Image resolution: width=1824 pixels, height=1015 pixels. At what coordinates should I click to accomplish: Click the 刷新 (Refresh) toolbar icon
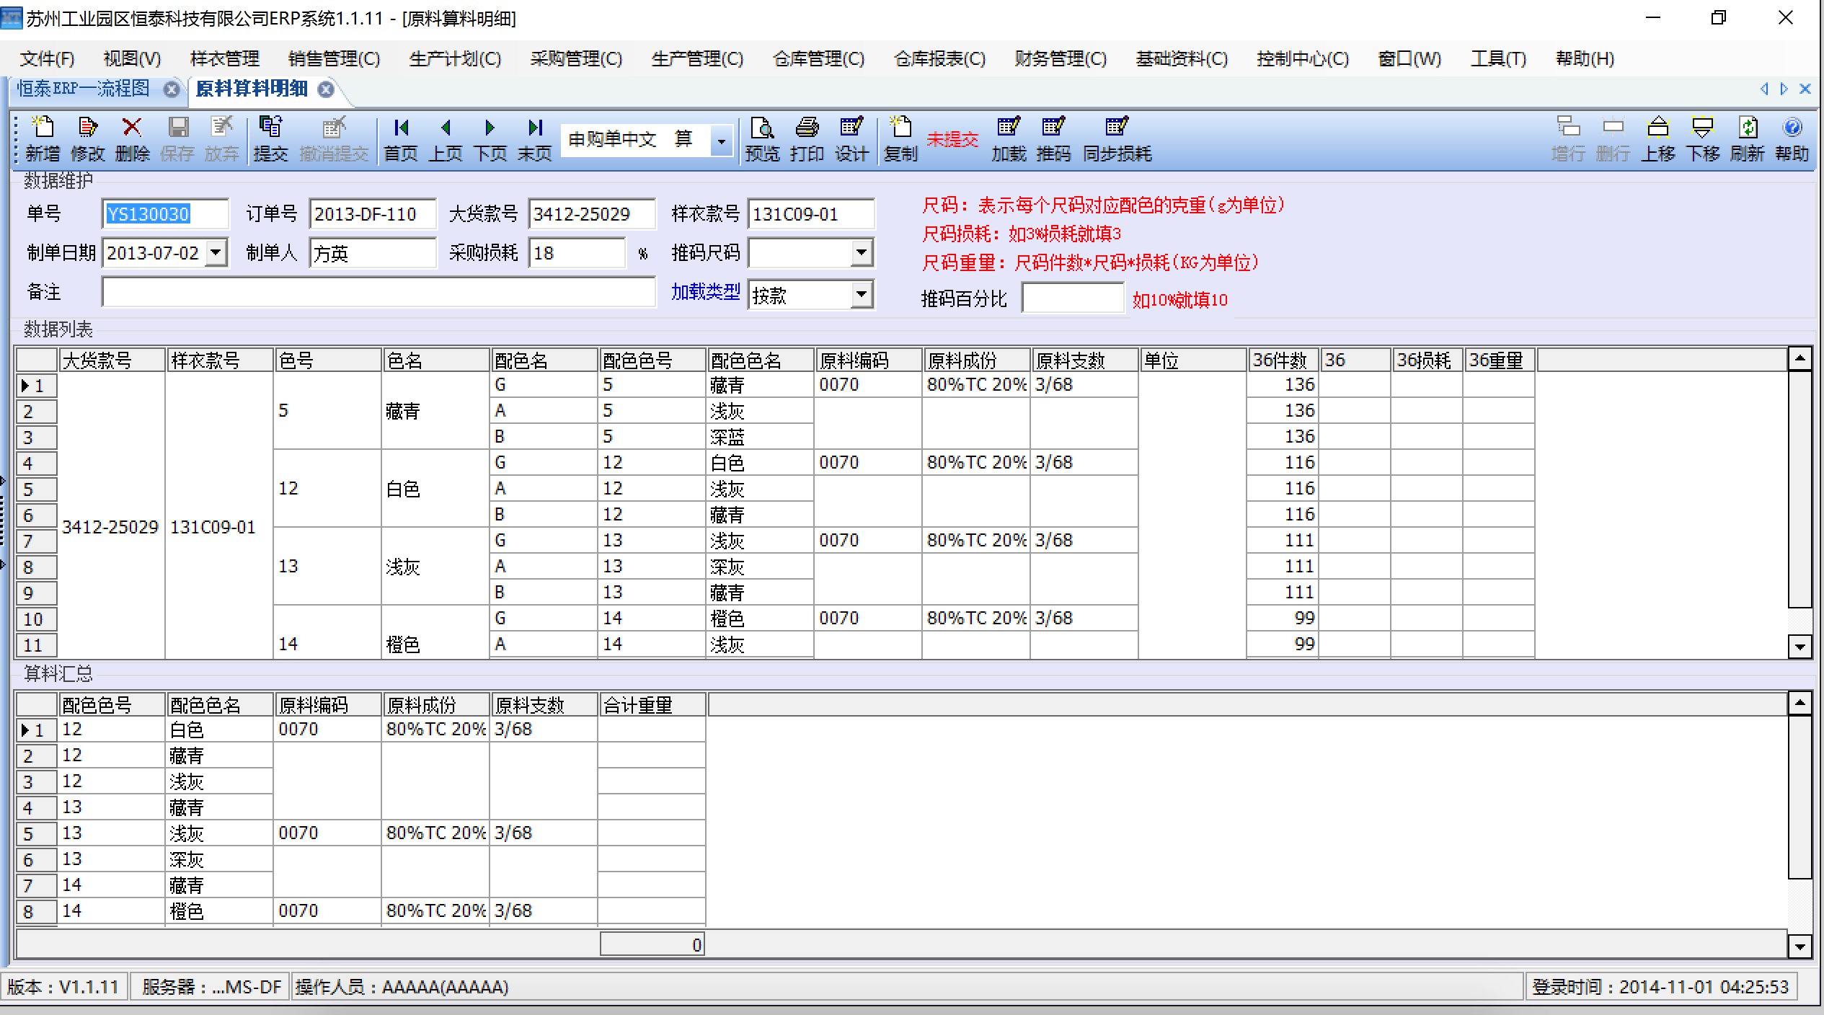coord(1748,138)
